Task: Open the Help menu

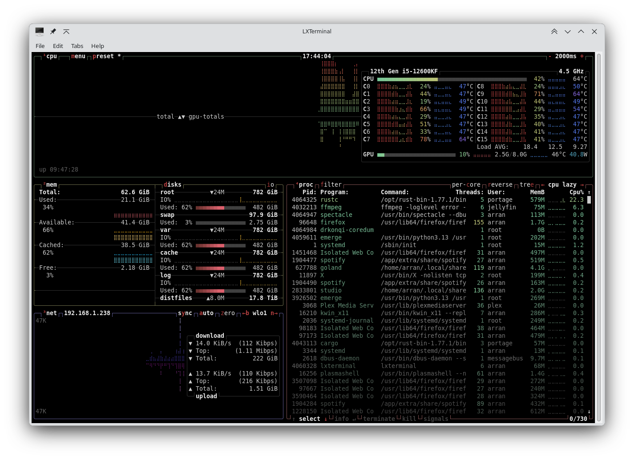Action: click(97, 46)
